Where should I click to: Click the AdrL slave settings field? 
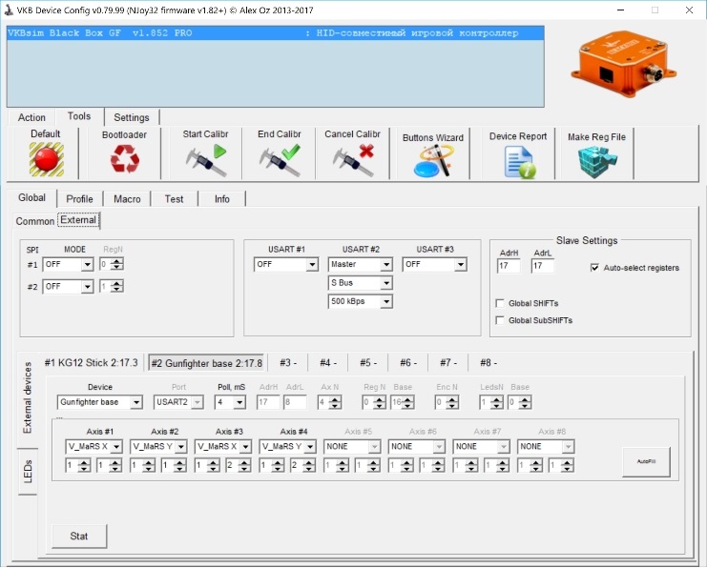[543, 266]
